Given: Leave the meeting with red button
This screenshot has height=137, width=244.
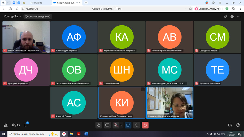Looking at the screenshot, I should point(145,125).
